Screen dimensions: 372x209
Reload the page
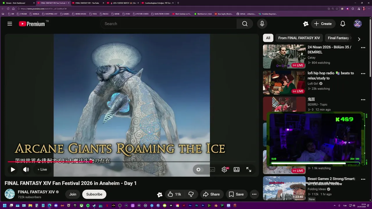click(x=8, y=9)
